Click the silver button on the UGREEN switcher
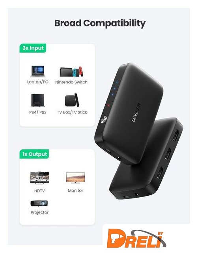The height and width of the screenshot is (253, 198). pos(104,119)
